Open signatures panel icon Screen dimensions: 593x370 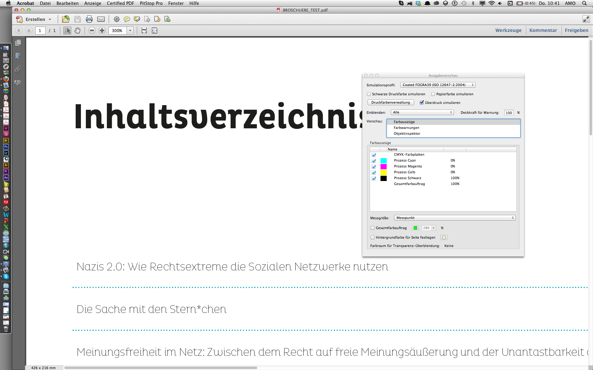click(x=18, y=82)
